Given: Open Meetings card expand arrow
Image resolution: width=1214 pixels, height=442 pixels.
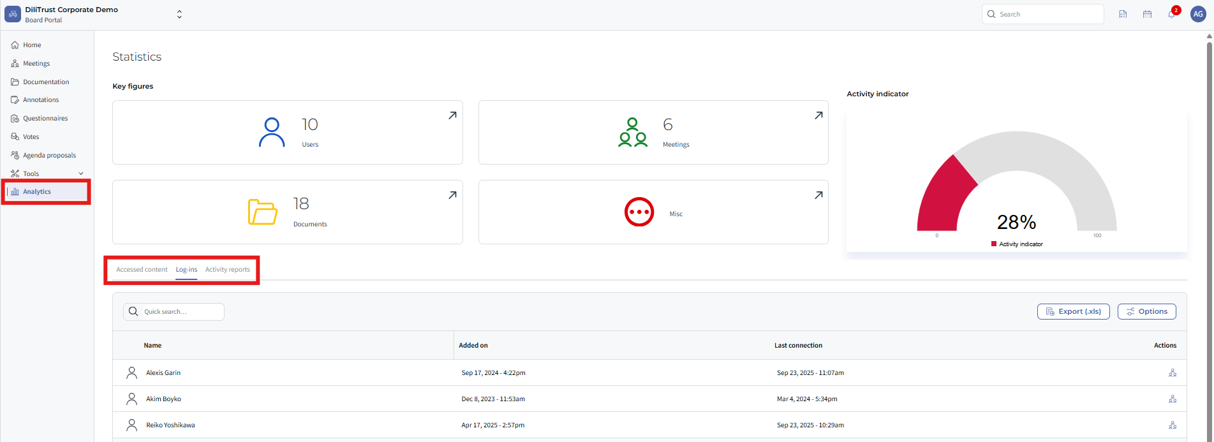Looking at the screenshot, I should 818,115.
